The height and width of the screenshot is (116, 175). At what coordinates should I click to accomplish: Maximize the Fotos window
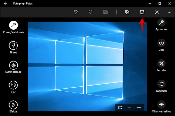(160, 4)
